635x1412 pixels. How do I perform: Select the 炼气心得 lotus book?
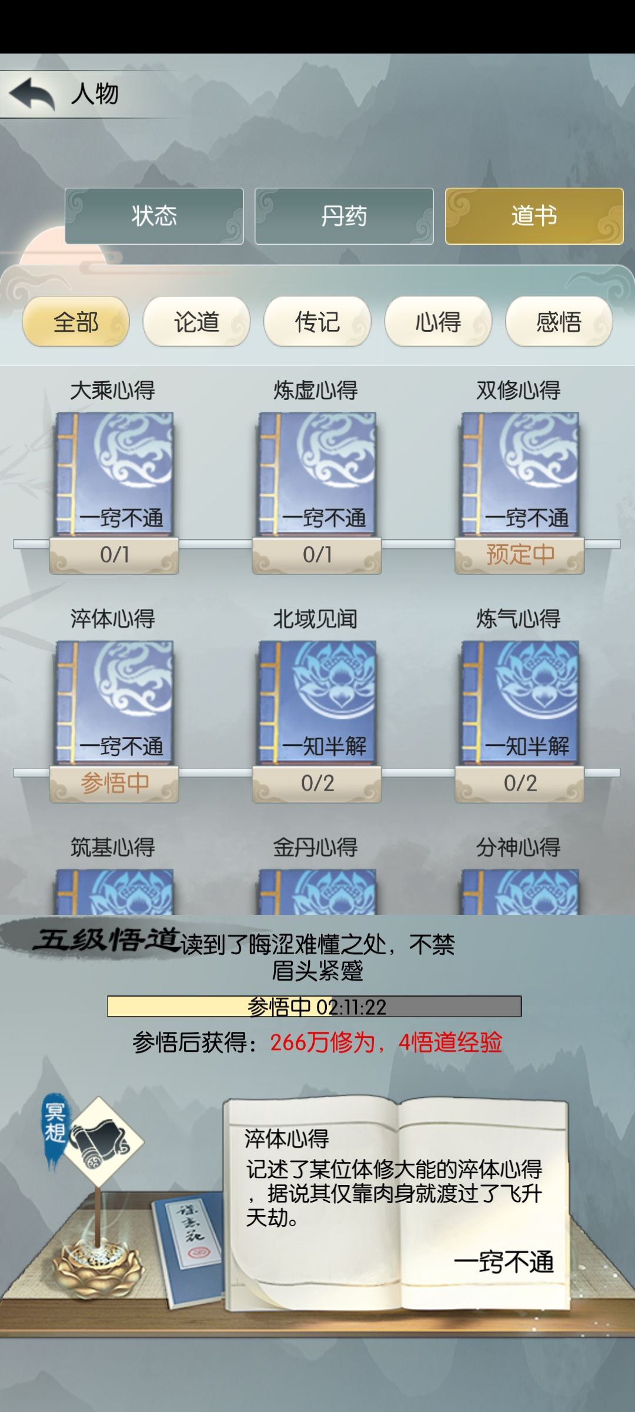520,703
